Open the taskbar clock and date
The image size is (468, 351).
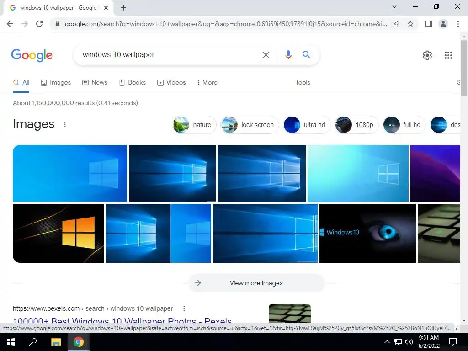pos(429,342)
